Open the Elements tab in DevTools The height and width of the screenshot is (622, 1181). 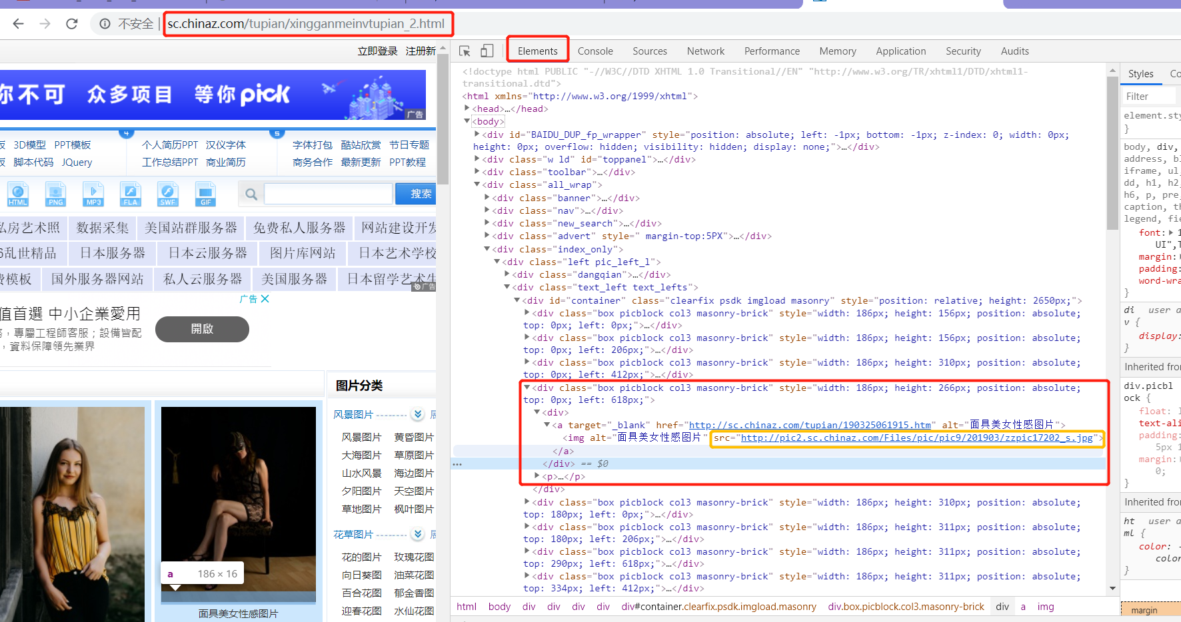[x=538, y=51]
